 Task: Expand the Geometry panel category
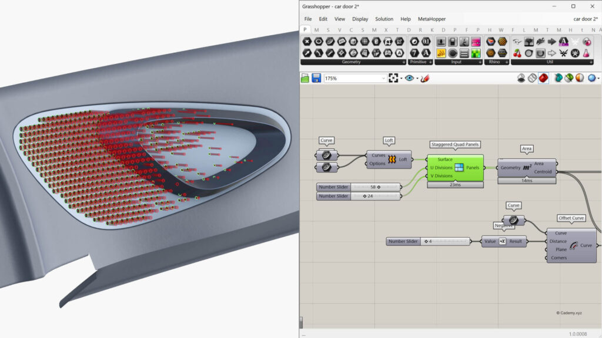pos(403,62)
